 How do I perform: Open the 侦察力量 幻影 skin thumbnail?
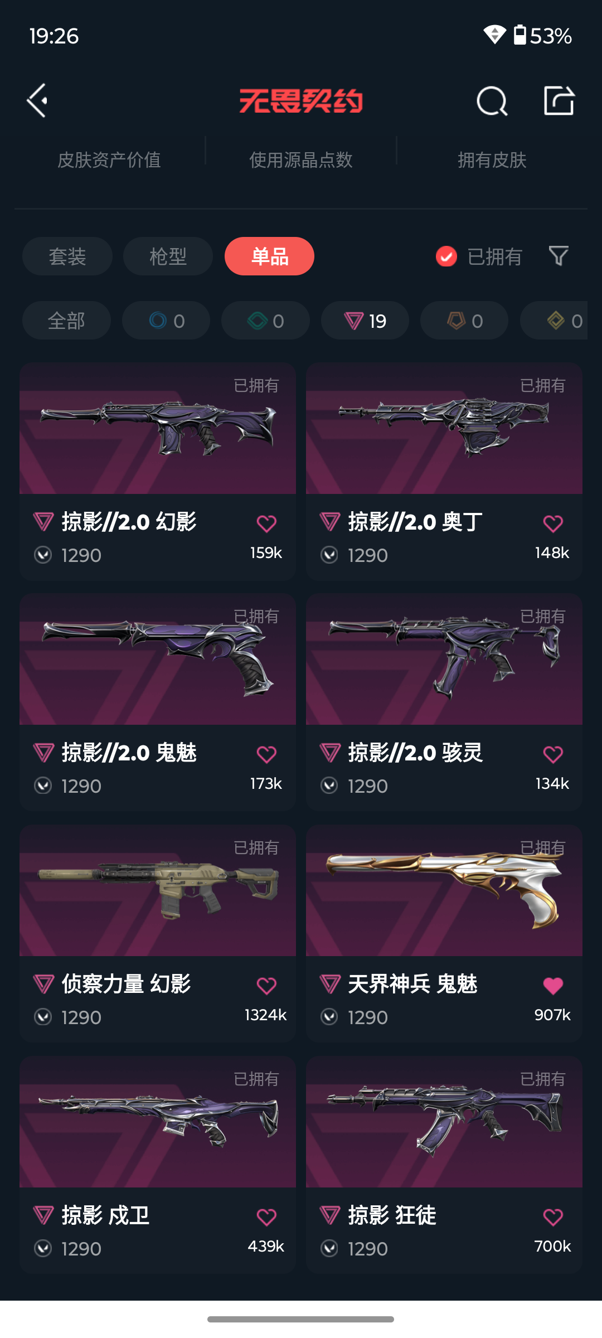(158, 890)
